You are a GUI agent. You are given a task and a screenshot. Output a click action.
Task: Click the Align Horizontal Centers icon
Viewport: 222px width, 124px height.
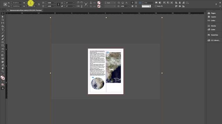(180, 3)
